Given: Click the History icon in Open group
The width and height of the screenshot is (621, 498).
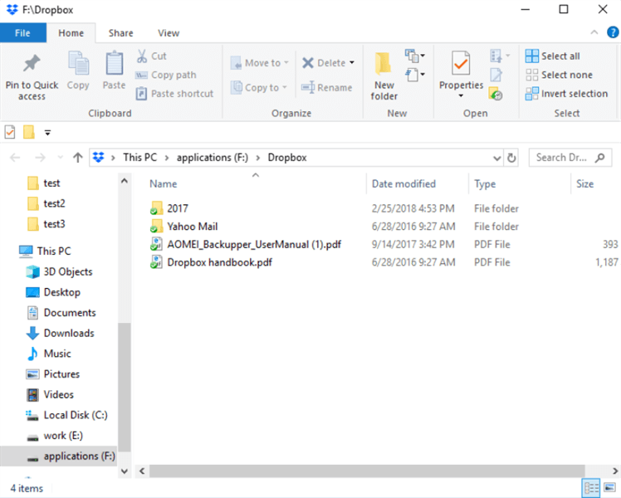Looking at the screenshot, I should click(x=496, y=95).
